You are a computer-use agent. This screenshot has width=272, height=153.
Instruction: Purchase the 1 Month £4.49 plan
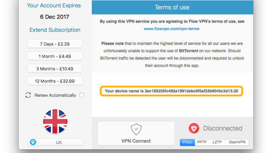click(55, 56)
